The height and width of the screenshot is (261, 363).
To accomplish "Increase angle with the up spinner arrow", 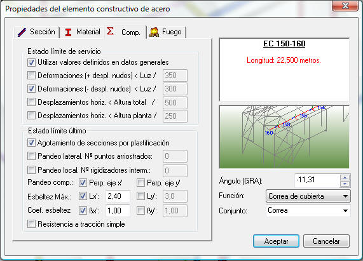I will pos(345,178).
